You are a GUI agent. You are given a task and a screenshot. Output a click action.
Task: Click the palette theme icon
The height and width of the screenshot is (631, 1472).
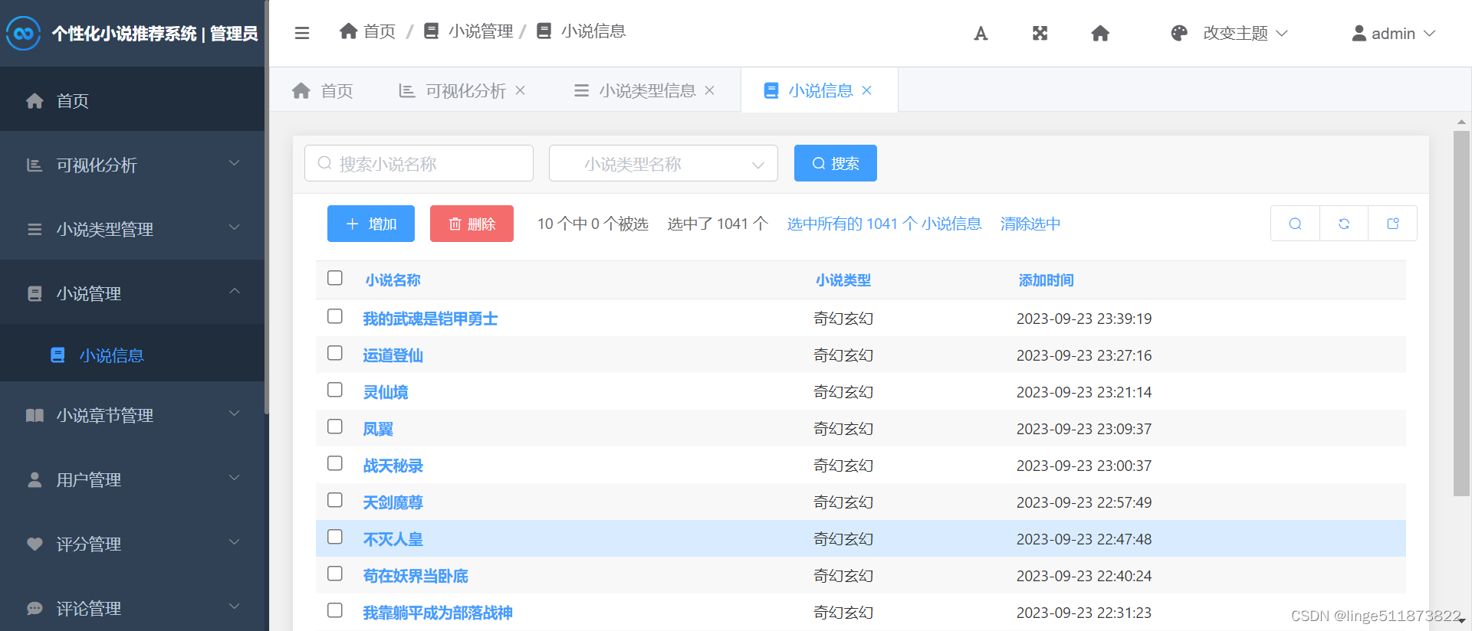click(x=1179, y=33)
